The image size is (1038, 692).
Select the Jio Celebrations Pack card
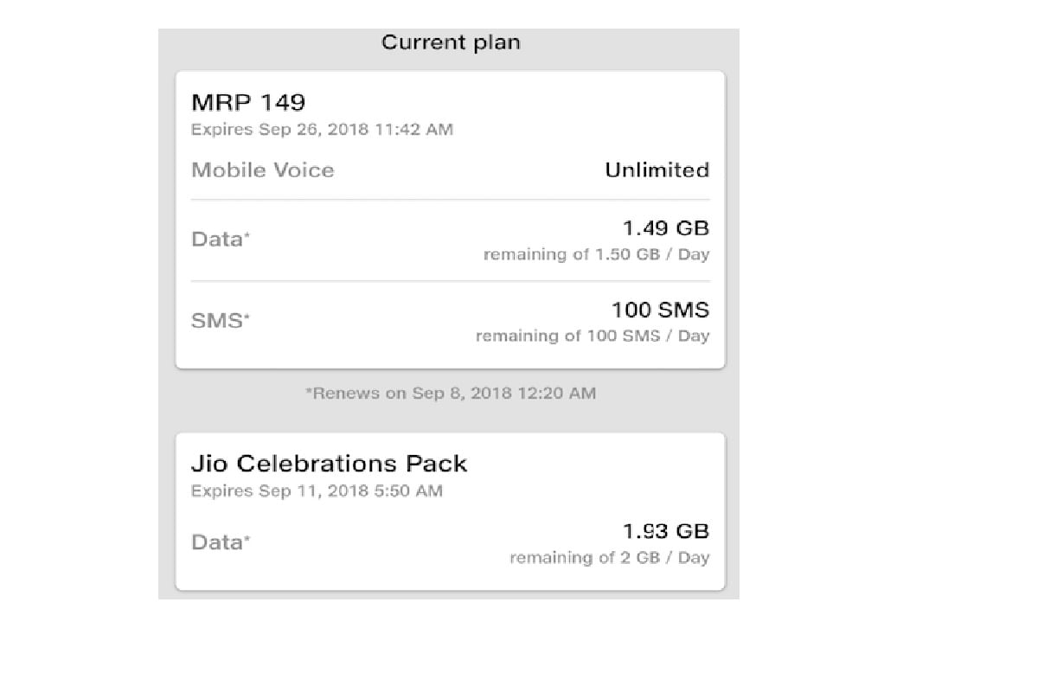[x=449, y=506]
